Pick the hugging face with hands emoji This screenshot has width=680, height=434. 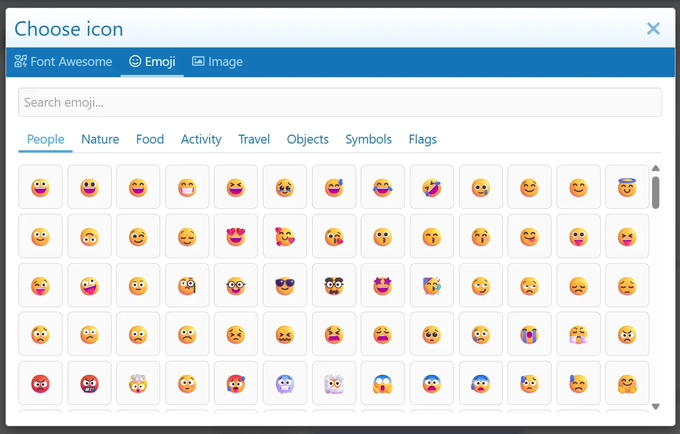[627, 383]
